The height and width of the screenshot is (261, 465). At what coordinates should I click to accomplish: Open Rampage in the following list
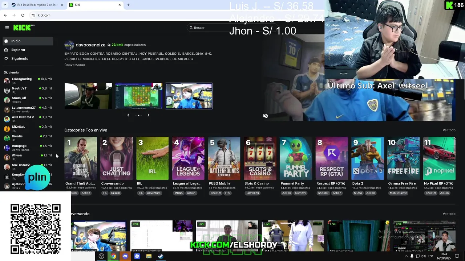pyautogui.click(x=28, y=147)
